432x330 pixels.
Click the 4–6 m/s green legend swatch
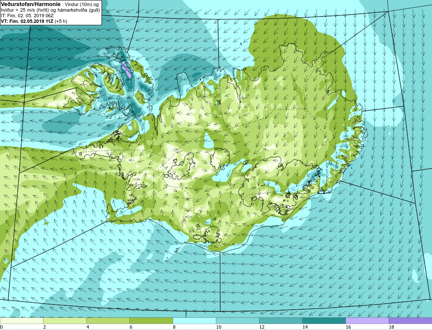pos(108,321)
